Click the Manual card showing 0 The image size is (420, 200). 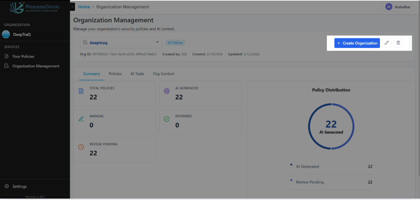coord(115,122)
